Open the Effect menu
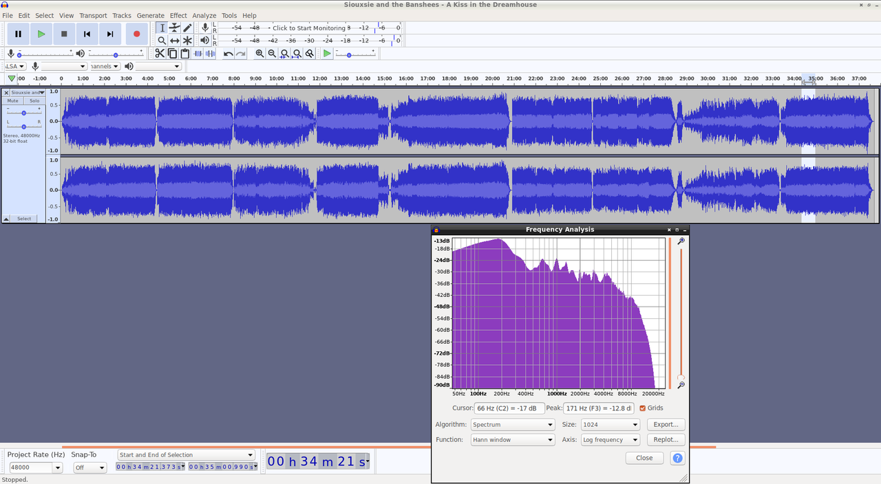Viewport: 881px width, 484px height. tap(178, 15)
